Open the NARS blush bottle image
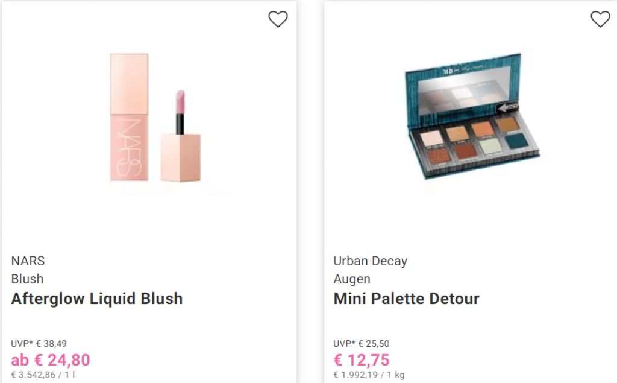The width and height of the screenshot is (617, 383). 129,117
